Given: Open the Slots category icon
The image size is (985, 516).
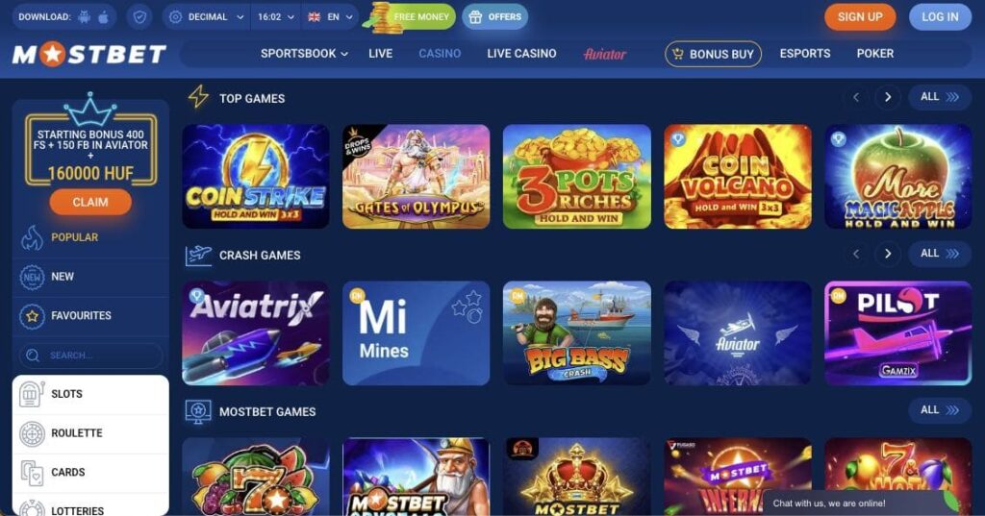Looking at the screenshot, I should [32, 394].
